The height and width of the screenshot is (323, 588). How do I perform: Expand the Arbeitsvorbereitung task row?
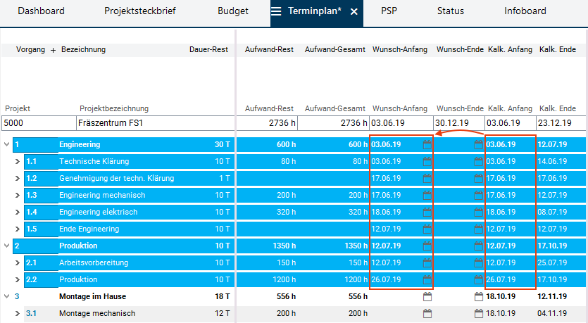tap(18, 263)
